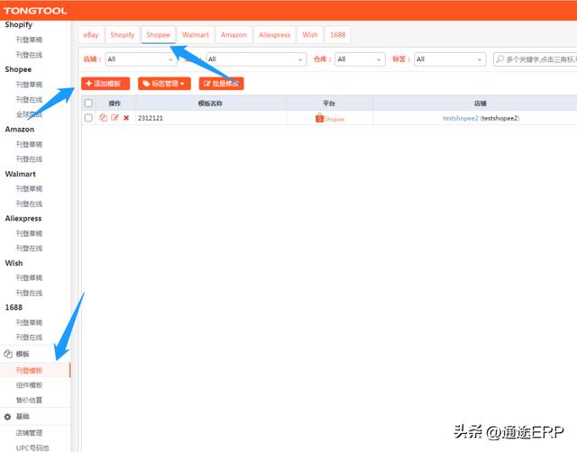Open 刊登草稿 under Shopify
This screenshot has width=577, height=452.
coord(29,40)
